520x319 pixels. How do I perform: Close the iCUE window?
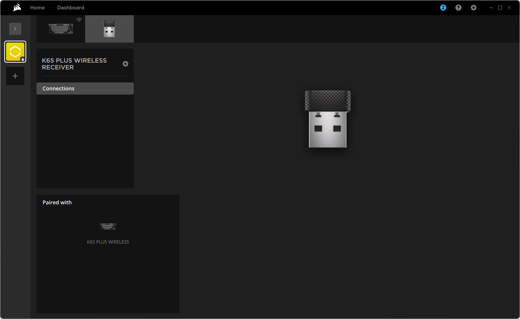tap(509, 8)
